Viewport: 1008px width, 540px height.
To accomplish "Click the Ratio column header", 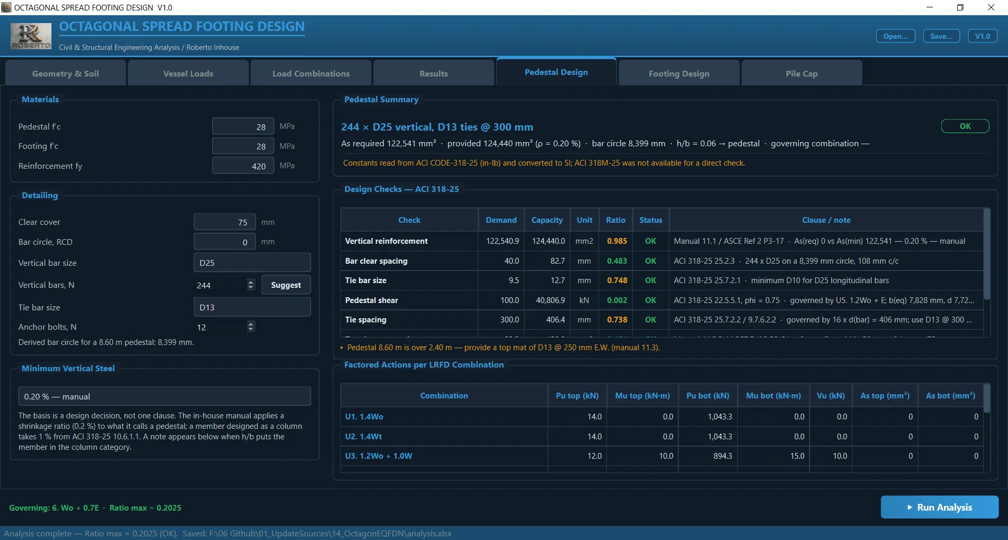I will 616,220.
